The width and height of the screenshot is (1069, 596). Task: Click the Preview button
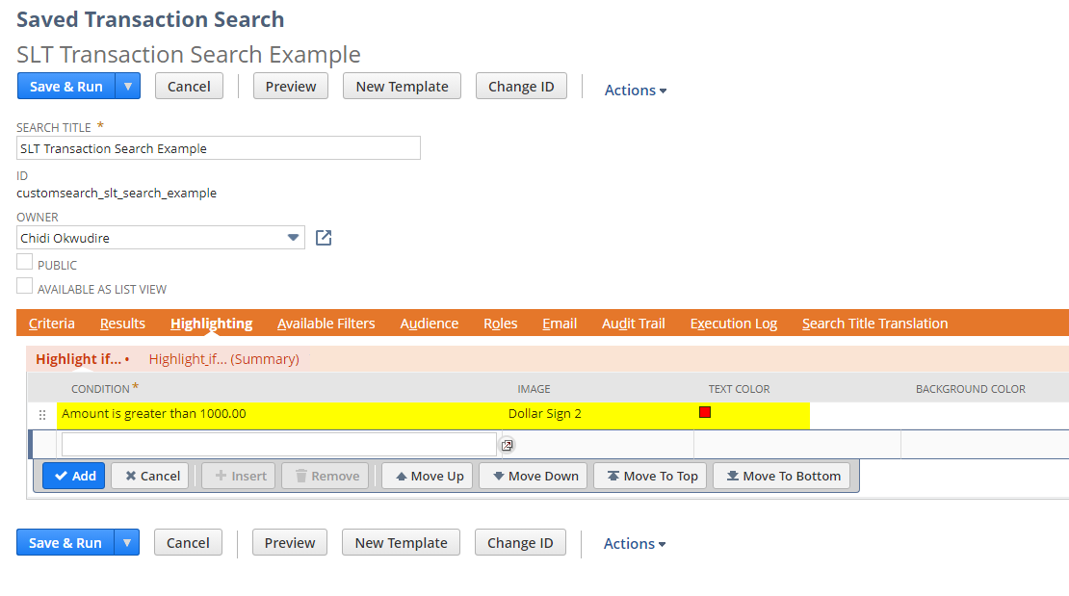[x=290, y=86]
